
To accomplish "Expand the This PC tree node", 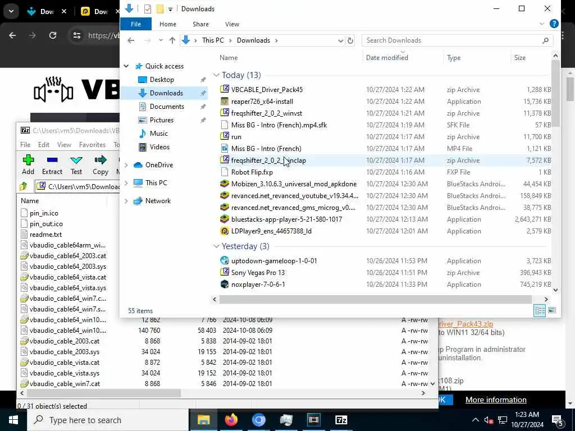I will pos(126,182).
